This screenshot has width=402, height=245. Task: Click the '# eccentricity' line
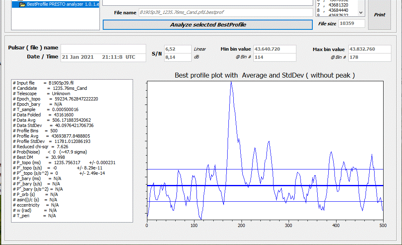coord(36,205)
